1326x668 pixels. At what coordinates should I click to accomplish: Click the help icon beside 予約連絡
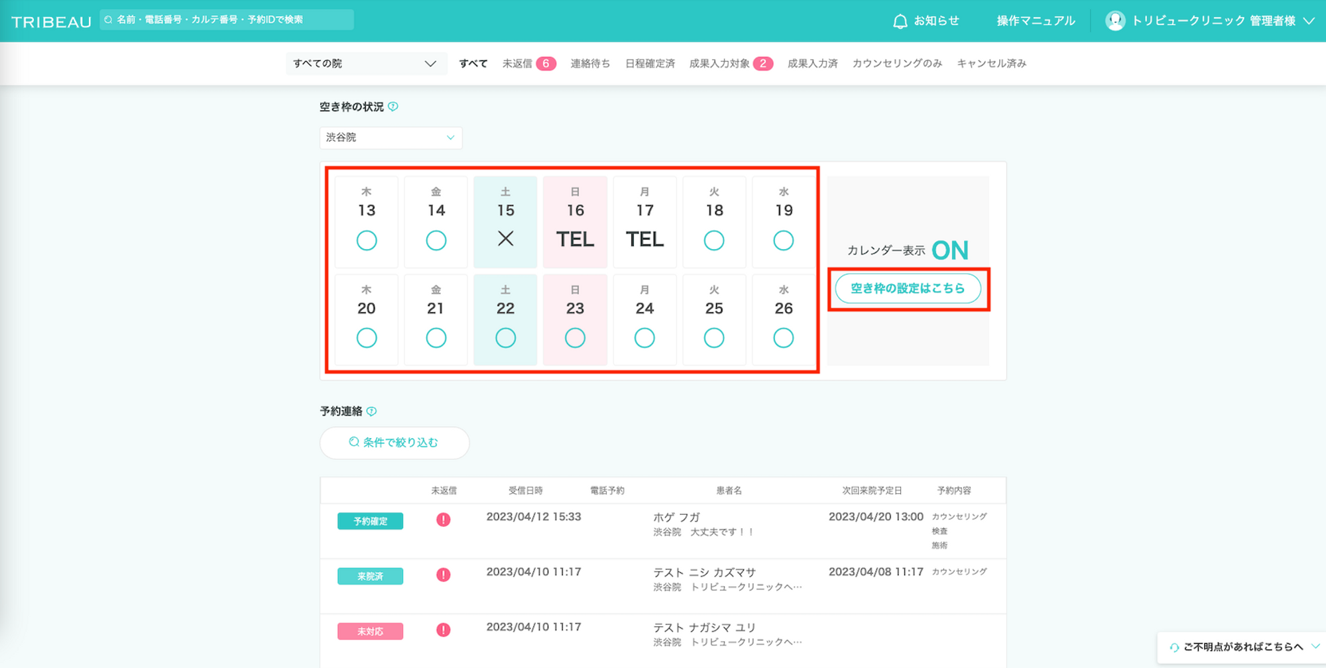click(x=372, y=412)
